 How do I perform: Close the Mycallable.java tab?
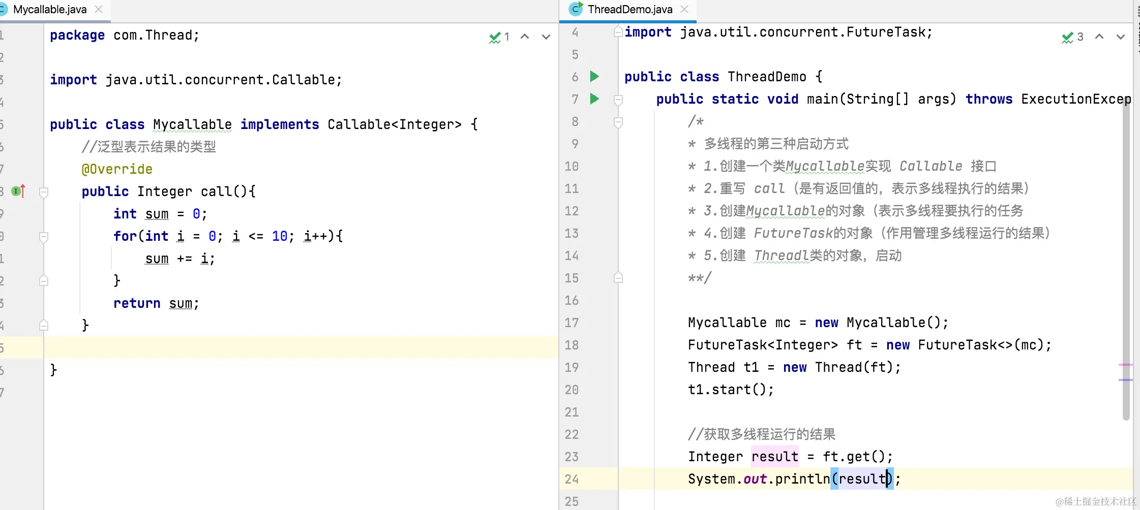(x=99, y=10)
